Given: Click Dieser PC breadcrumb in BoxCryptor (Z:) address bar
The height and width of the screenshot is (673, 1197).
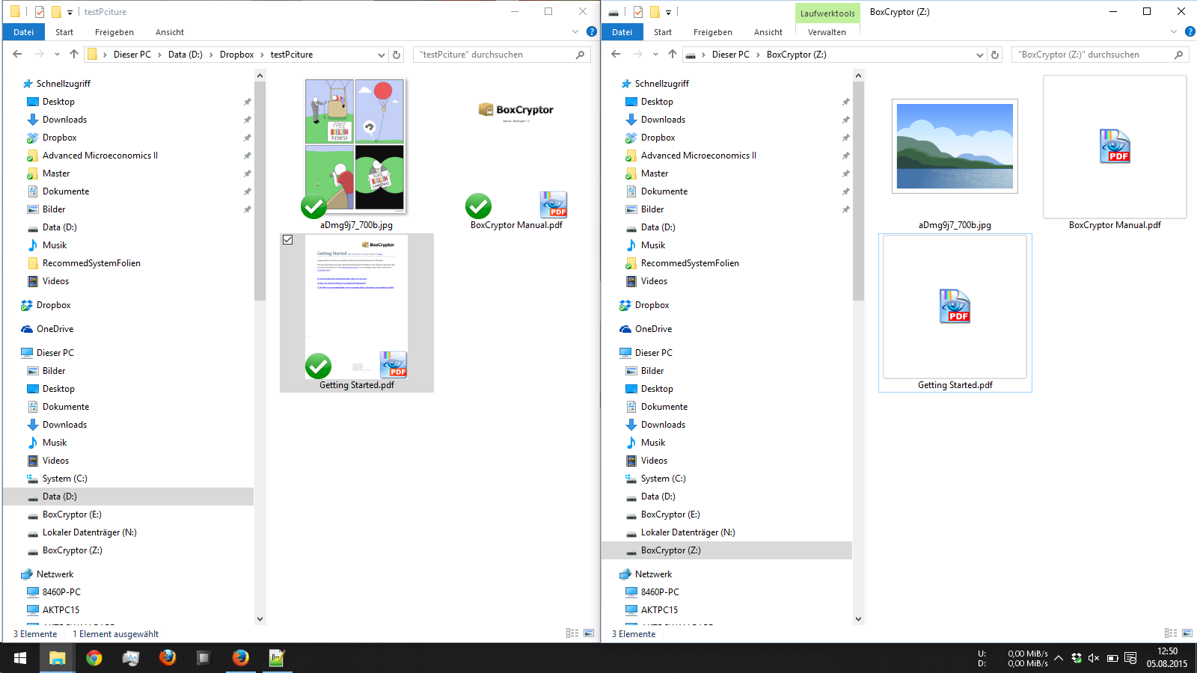Looking at the screenshot, I should pos(731,55).
